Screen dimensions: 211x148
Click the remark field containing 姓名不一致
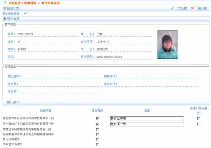147,124
